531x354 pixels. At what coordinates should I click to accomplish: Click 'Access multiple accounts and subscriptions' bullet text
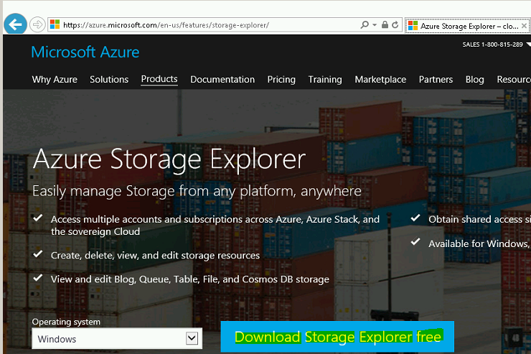pos(215,225)
